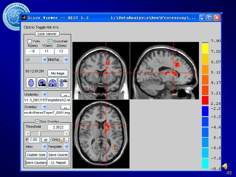236x177 pixels.
Task: Toggle the Crosshair checkbox
Action: 50,41
